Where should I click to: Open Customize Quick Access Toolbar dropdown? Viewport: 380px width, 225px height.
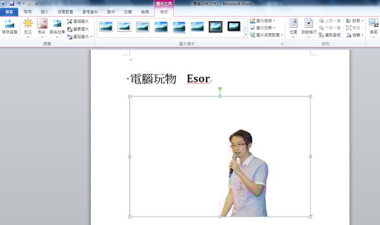click(36, 4)
